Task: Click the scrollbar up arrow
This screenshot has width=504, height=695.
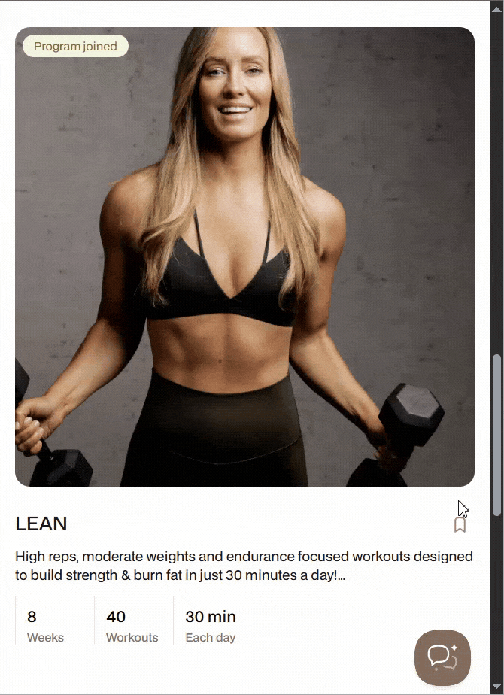Action: point(497,8)
